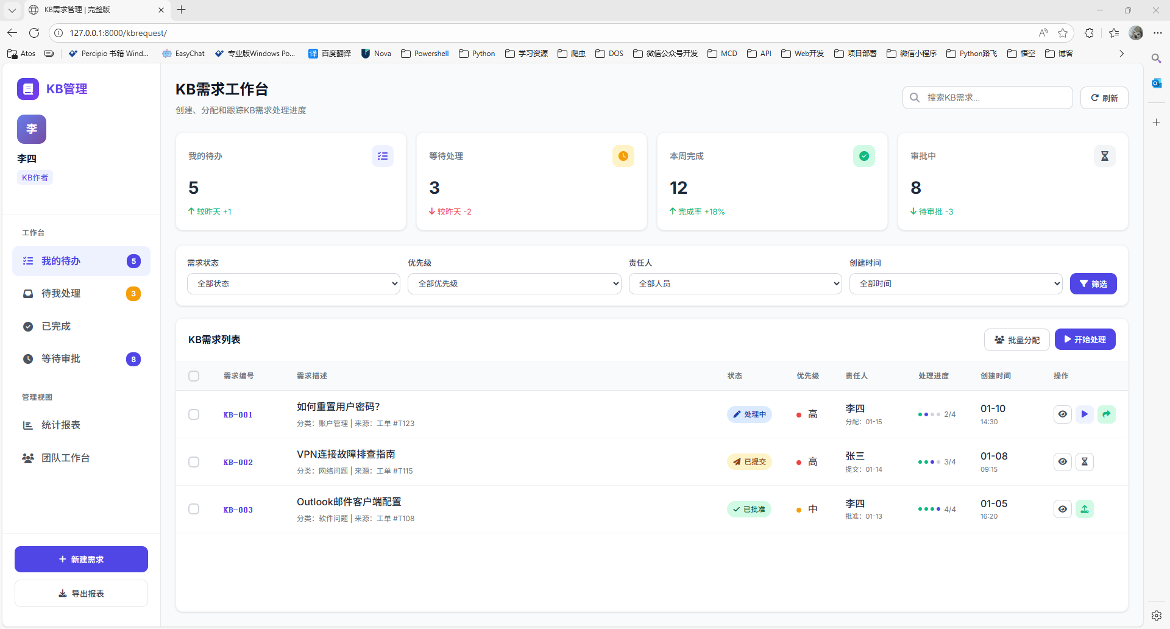
Task: Click the 批量分配 button
Action: (1017, 340)
